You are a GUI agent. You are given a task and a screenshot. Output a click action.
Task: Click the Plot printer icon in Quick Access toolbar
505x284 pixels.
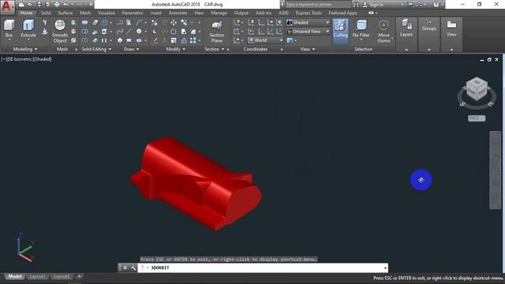57,5
